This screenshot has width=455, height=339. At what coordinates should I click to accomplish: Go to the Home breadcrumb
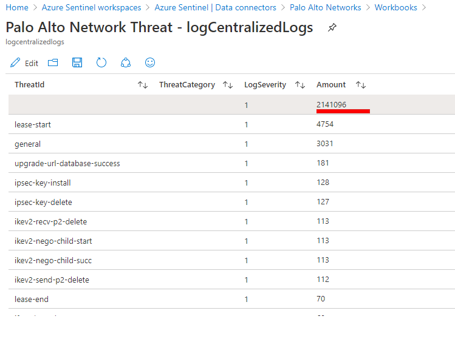pos(17,7)
